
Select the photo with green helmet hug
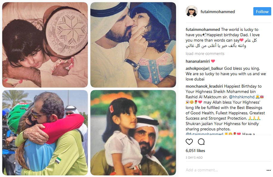[x=45, y=132]
